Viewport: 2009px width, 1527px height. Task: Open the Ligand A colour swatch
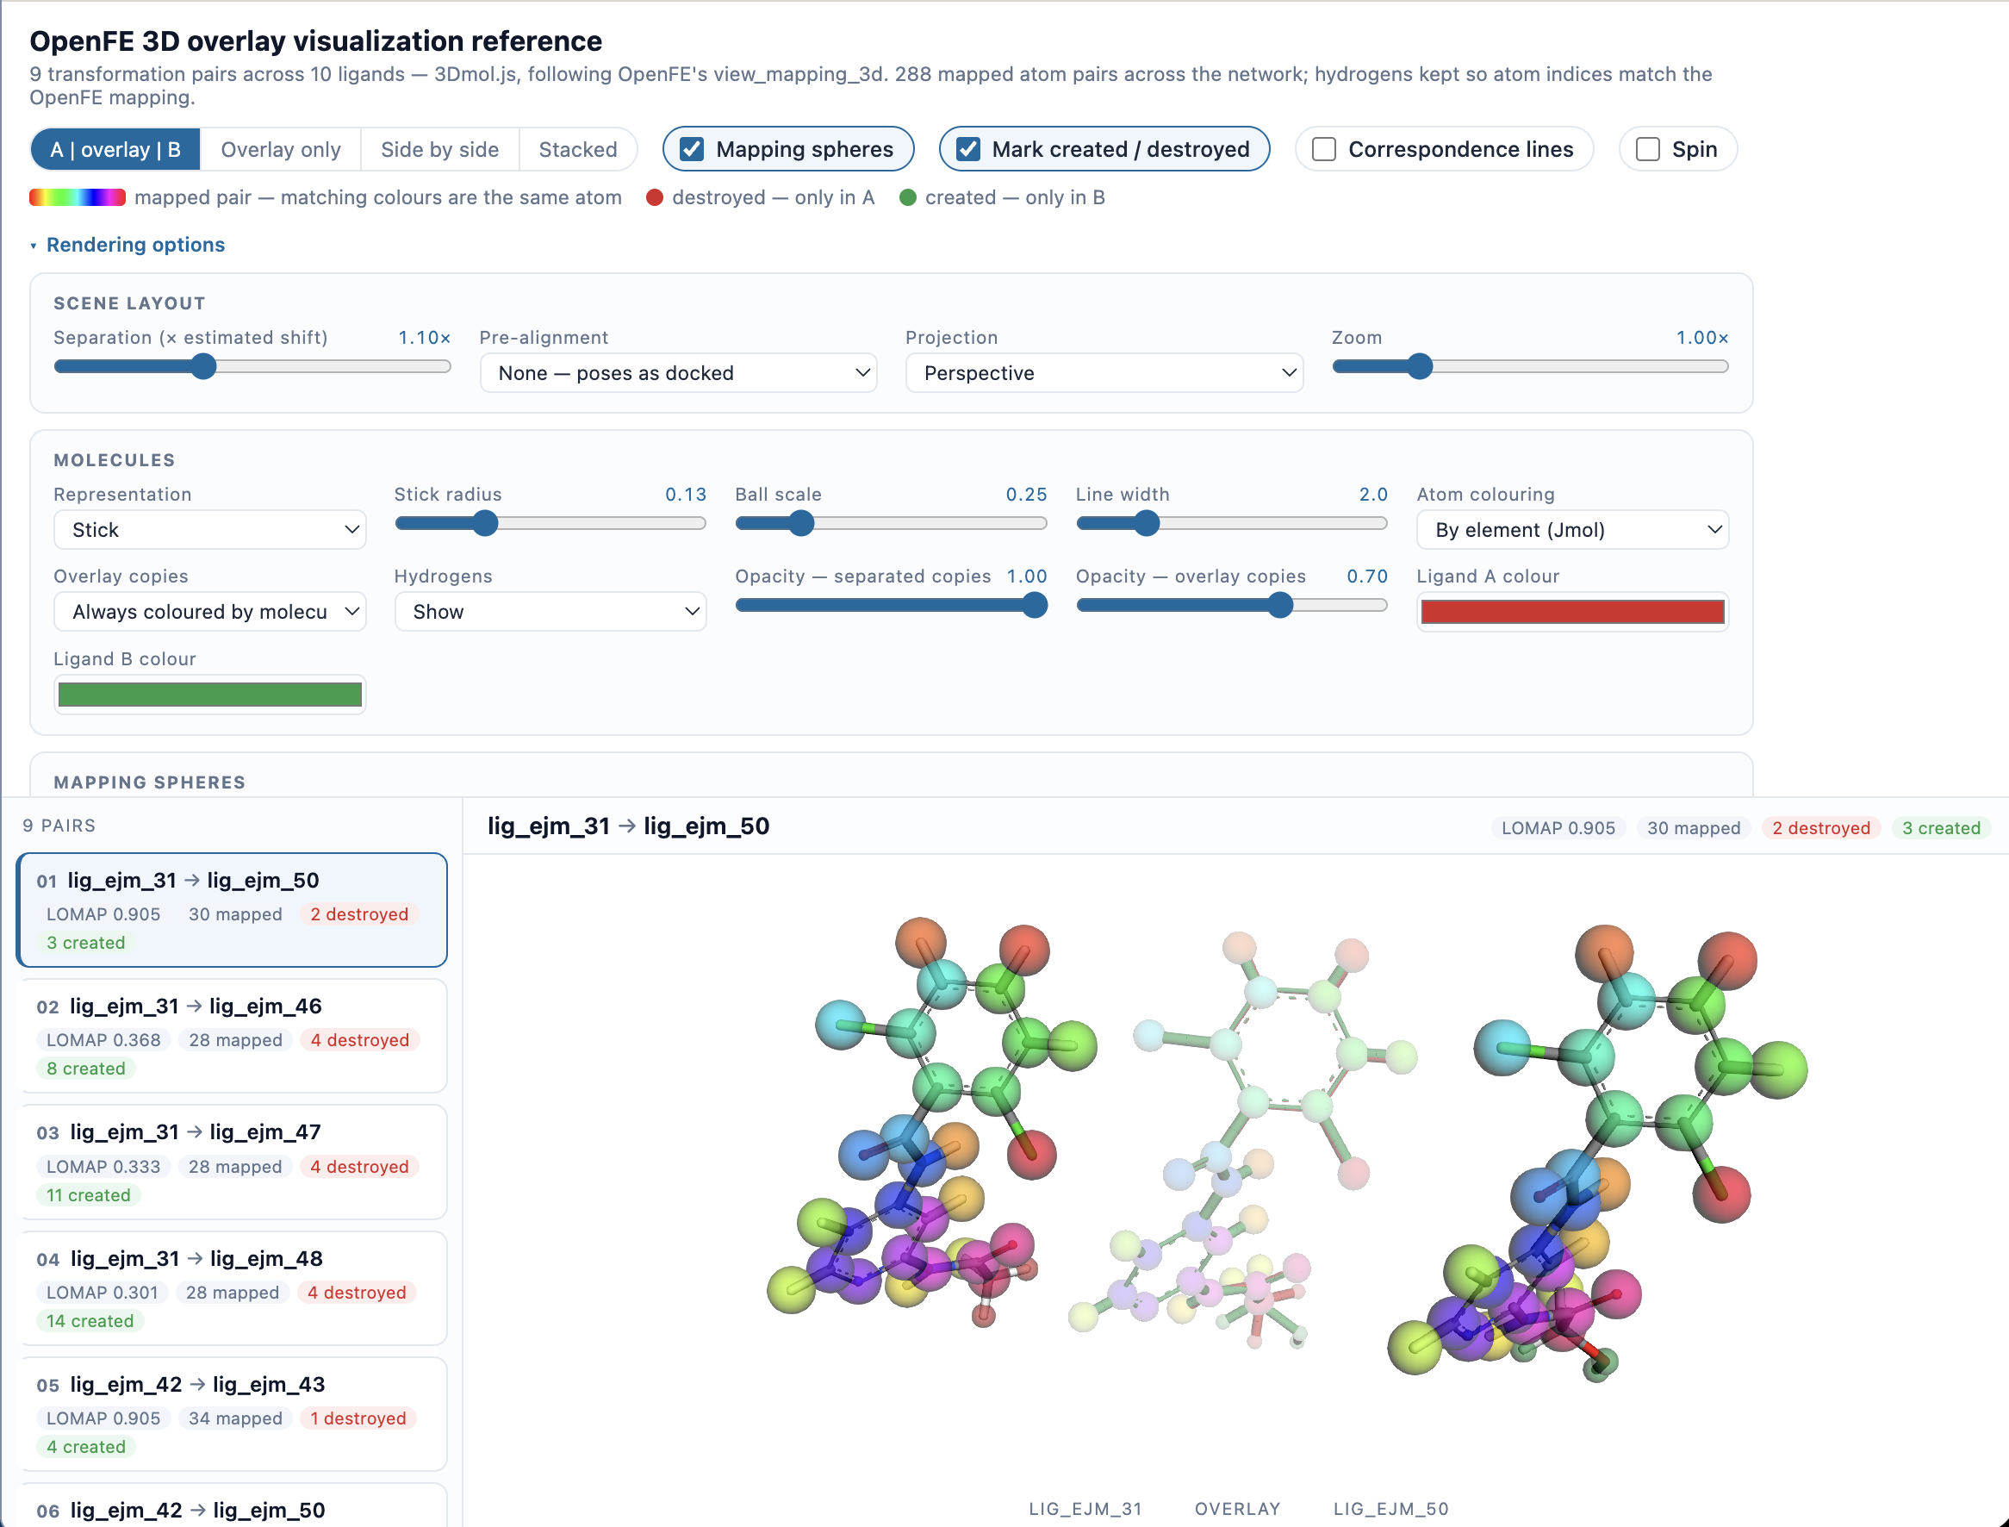click(1573, 612)
